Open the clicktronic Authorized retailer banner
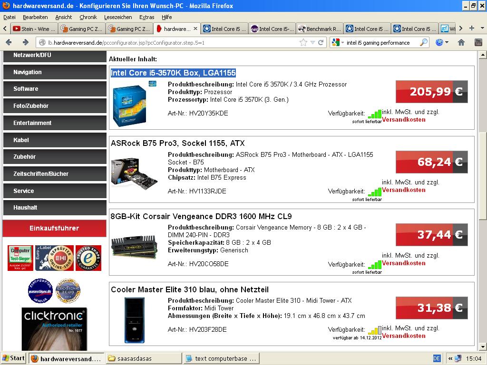The width and height of the screenshot is (487, 365). [54, 329]
